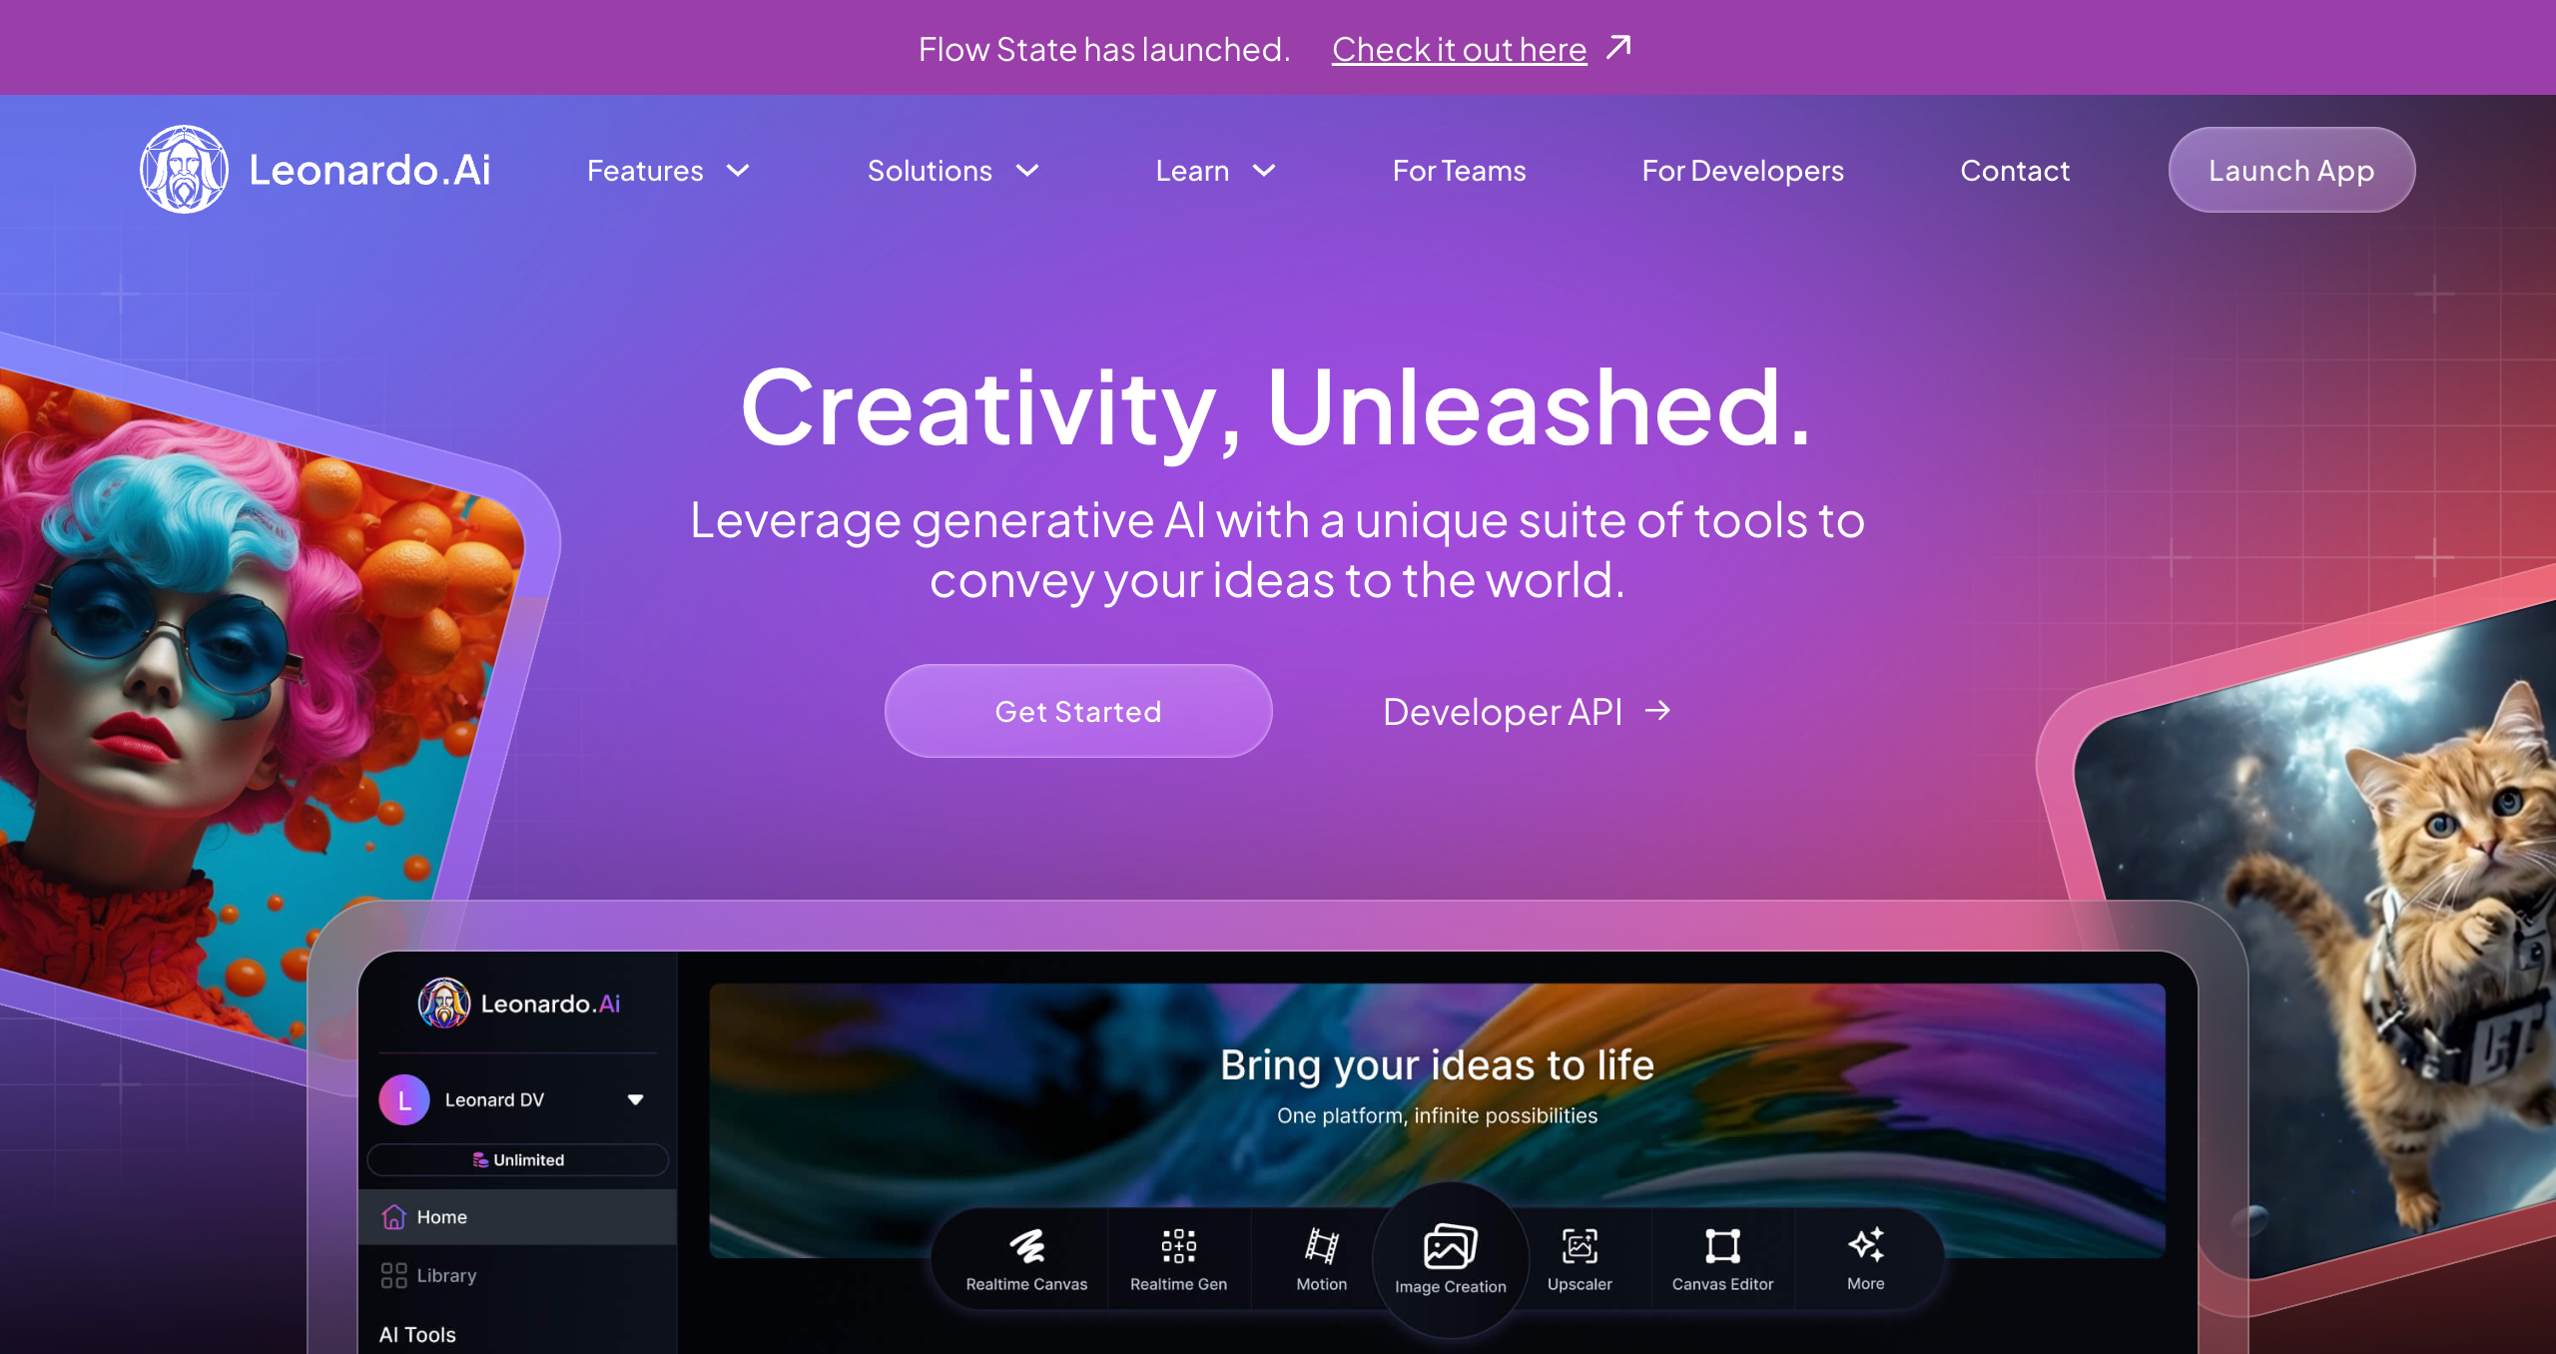The image size is (2556, 1354).
Task: Open the Upscaler tool icon
Action: [x=1579, y=1246]
